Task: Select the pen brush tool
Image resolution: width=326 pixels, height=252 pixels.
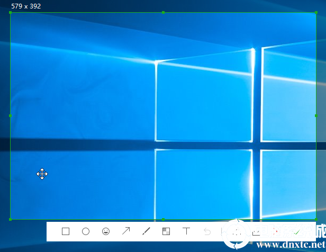Action: click(x=147, y=231)
